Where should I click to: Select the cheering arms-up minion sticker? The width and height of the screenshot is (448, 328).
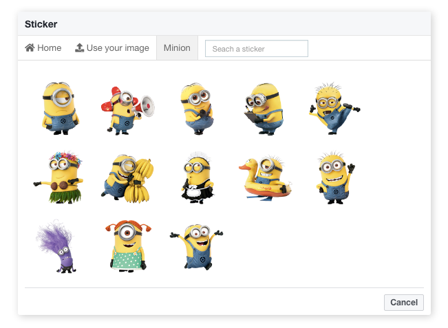(197, 247)
